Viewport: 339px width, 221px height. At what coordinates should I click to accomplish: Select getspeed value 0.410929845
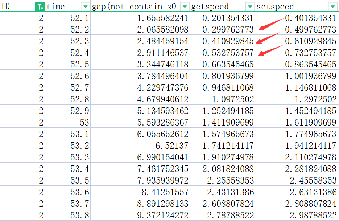point(223,41)
